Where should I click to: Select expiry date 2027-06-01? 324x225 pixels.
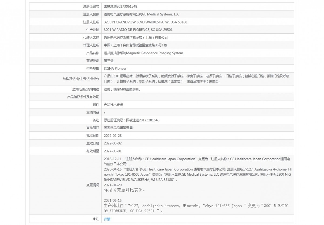coord(113,151)
